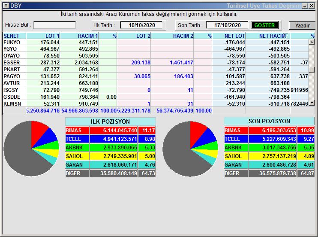This screenshot has height=237, width=318.
Task: Click ILK POZISYON BIMAS value 6.144.045.740
Action: coord(120,130)
